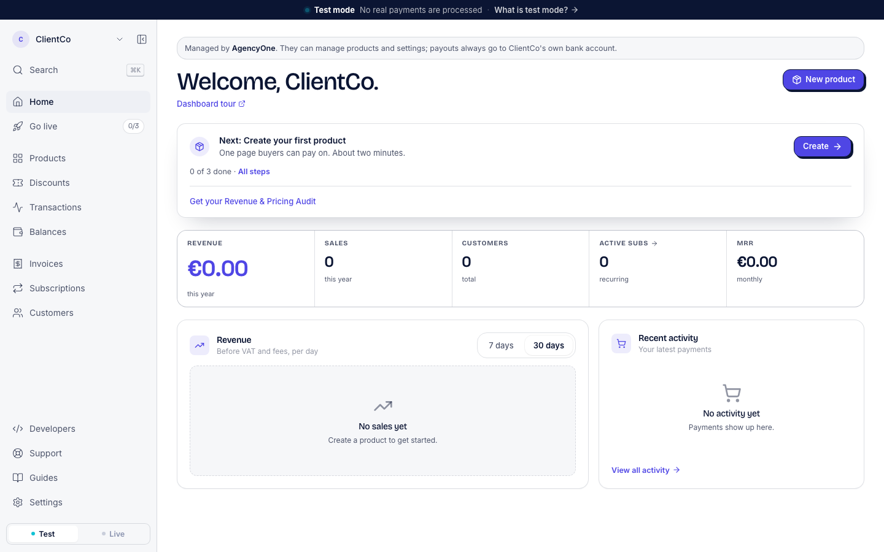This screenshot has width=884, height=552.
Task: Click the Create button for first product
Action: (x=822, y=147)
